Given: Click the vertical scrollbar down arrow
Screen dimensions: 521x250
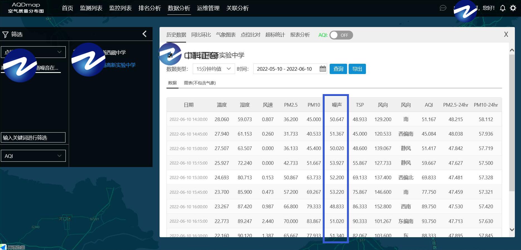Looking at the screenshot, I should point(512,230).
